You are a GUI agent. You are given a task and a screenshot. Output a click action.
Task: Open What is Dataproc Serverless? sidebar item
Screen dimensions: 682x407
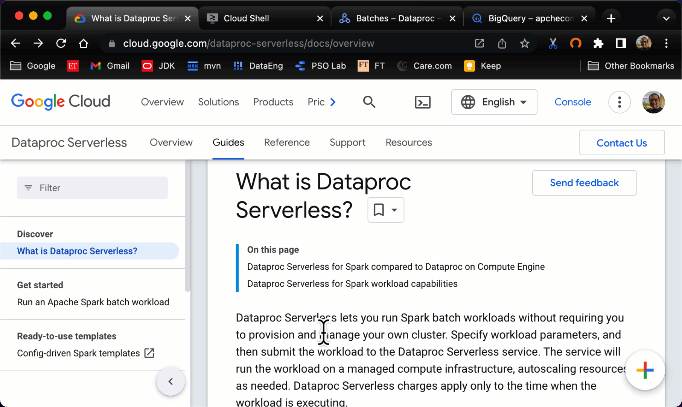point(90,251)
